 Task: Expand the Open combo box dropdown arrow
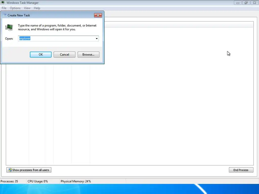[97, 39]
